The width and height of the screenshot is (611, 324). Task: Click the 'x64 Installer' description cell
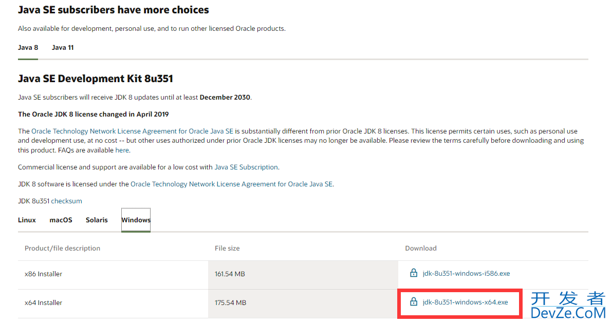point(113,303)
